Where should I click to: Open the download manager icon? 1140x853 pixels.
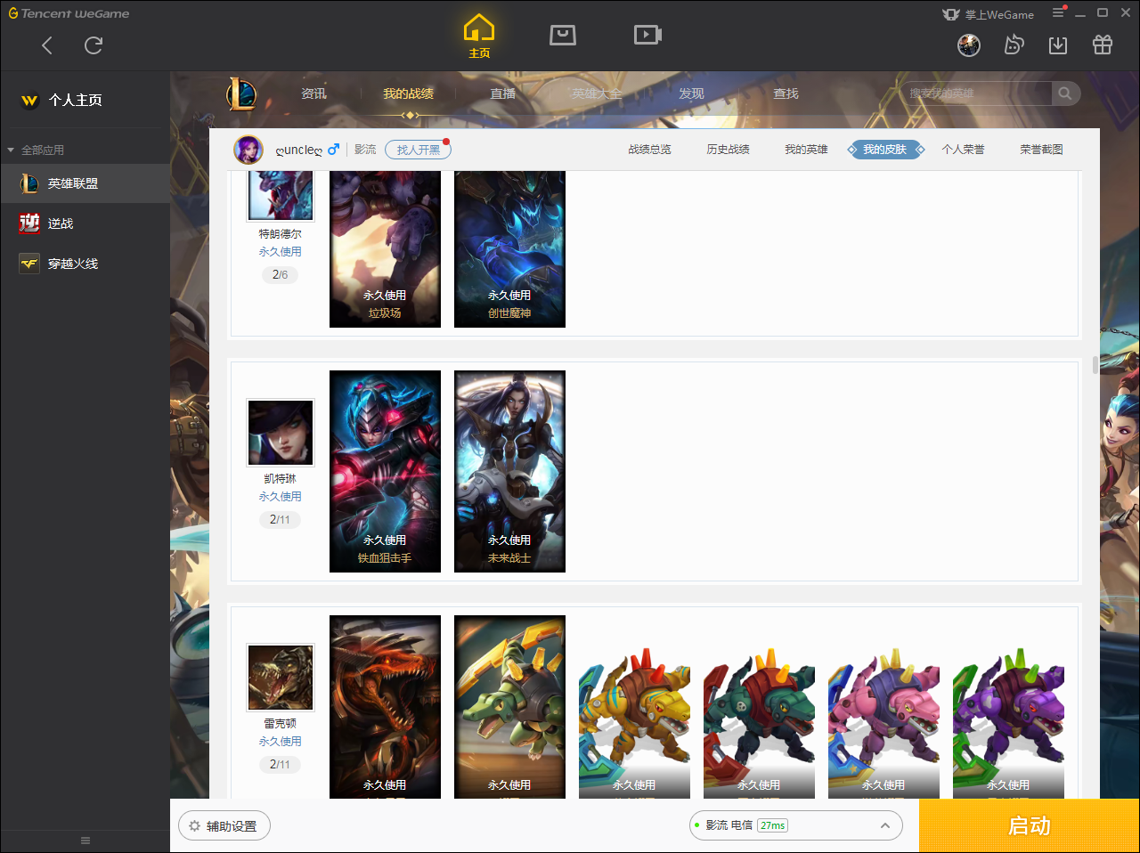(x=1058, y=45)
